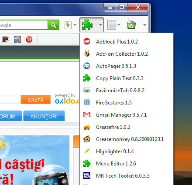Click the MR Tech Toolkit icon
The image size is (192, 185).
tap(87, 175)
